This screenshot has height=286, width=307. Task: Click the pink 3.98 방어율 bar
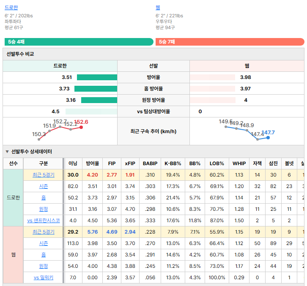click(x=212, y=77)
